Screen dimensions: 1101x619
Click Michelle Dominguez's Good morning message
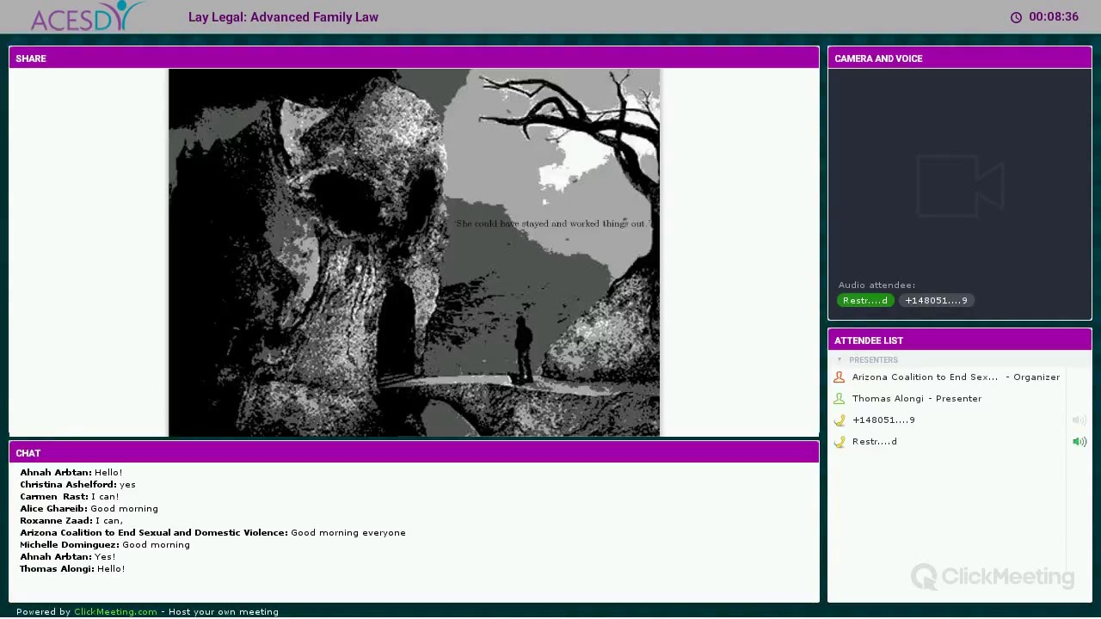[105, 545]
